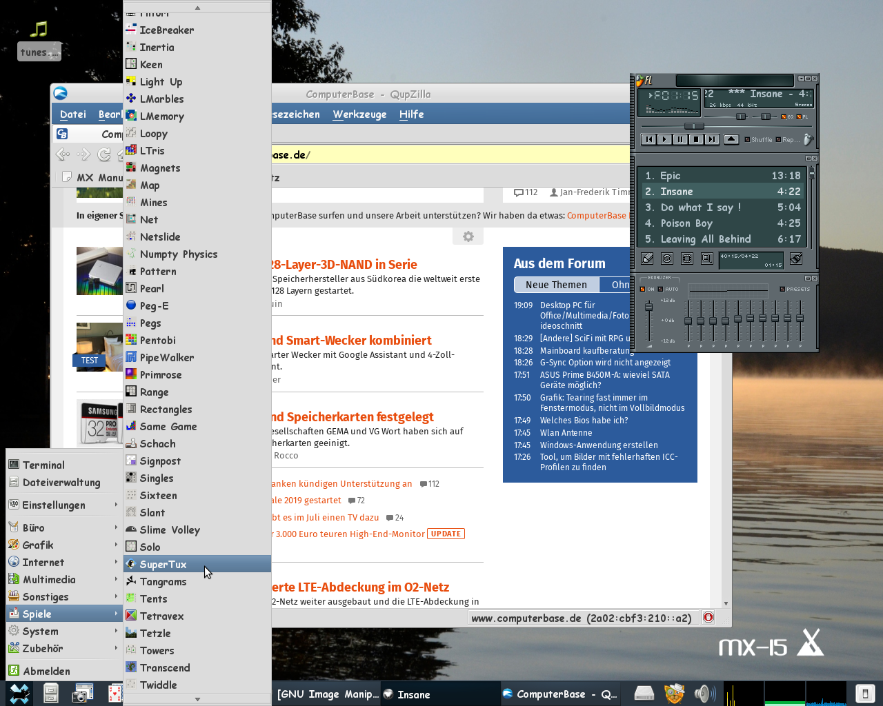
Task: Expand the Einstellungen submenu
Action: point(64,505)
